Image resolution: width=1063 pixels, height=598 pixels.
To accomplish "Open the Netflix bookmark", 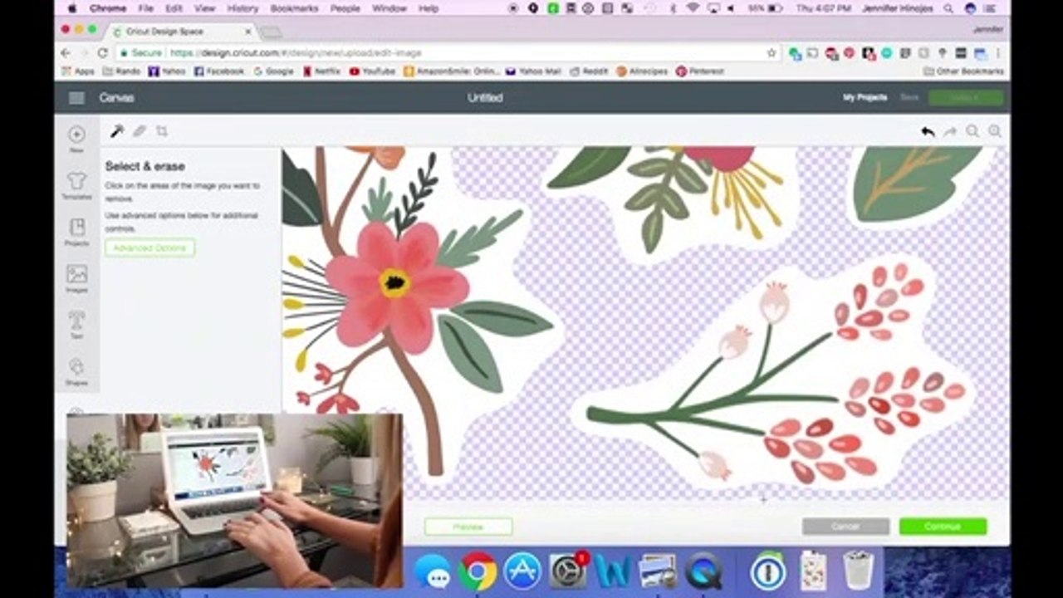I will point(321,71).
